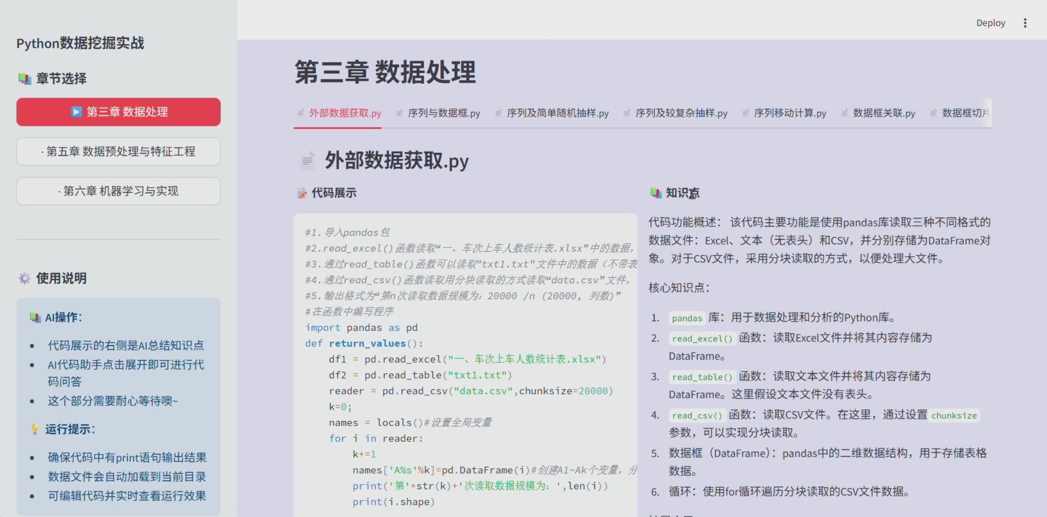The width and height of the screenshot is (1047, 517).
Task: Click the Deploy button
Action: coord(990,23)
